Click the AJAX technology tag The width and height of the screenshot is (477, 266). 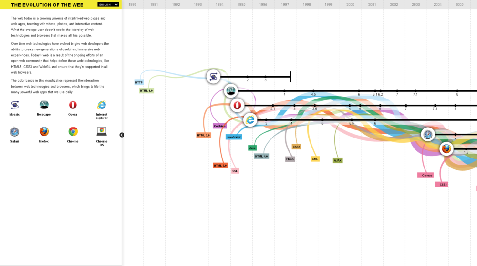[338, 160]
